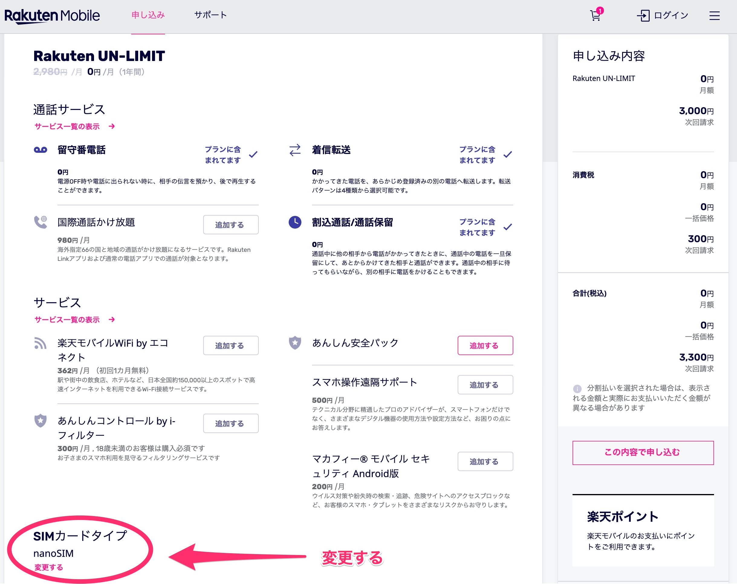Click the 留守番電話 service title
Screen dimensions: 737x584
tap(81, 150)
